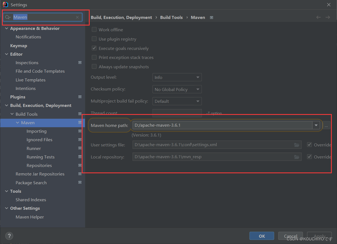Screen dimensions: 337x244
Task: Open Shared Indexes settings
Action: click(31, 200)
